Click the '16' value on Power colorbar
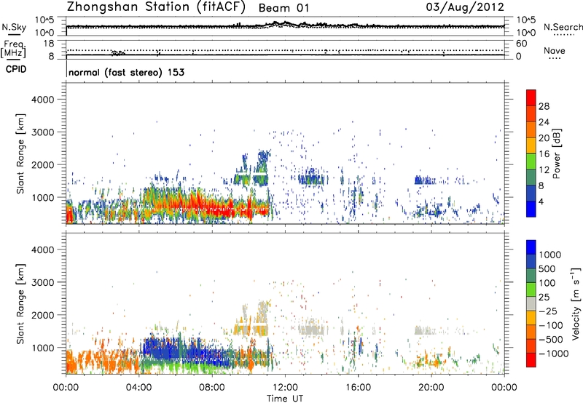Image resolution: width=583 pixels, height=403 pixels. pos(544,154)
